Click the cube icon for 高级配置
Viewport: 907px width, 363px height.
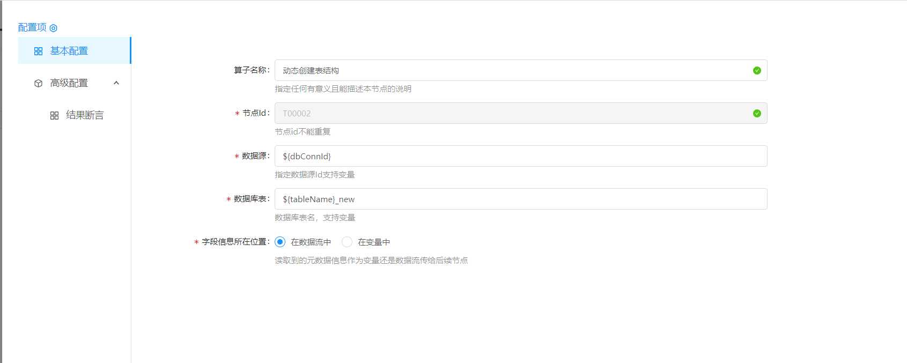tap(38, 83)
